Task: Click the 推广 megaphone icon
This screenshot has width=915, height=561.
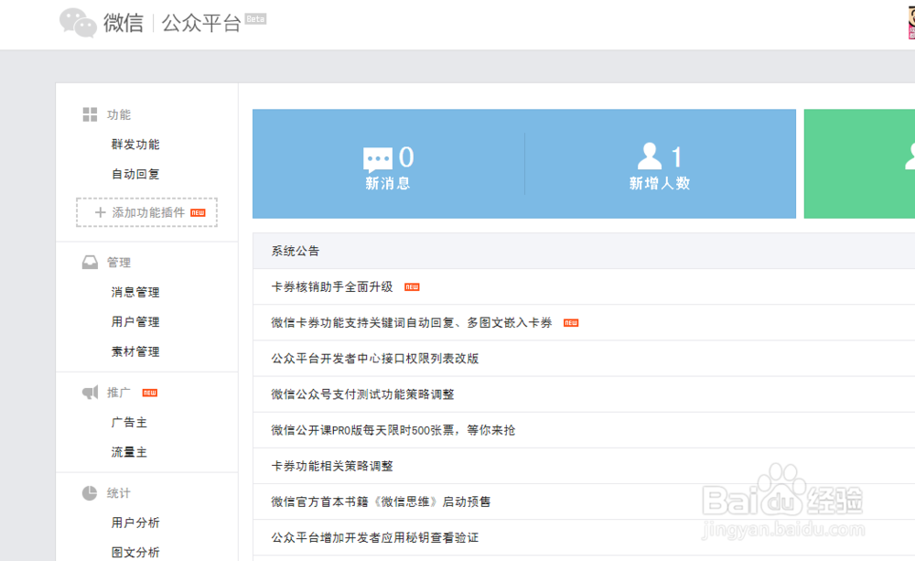Action: [90, 391]
